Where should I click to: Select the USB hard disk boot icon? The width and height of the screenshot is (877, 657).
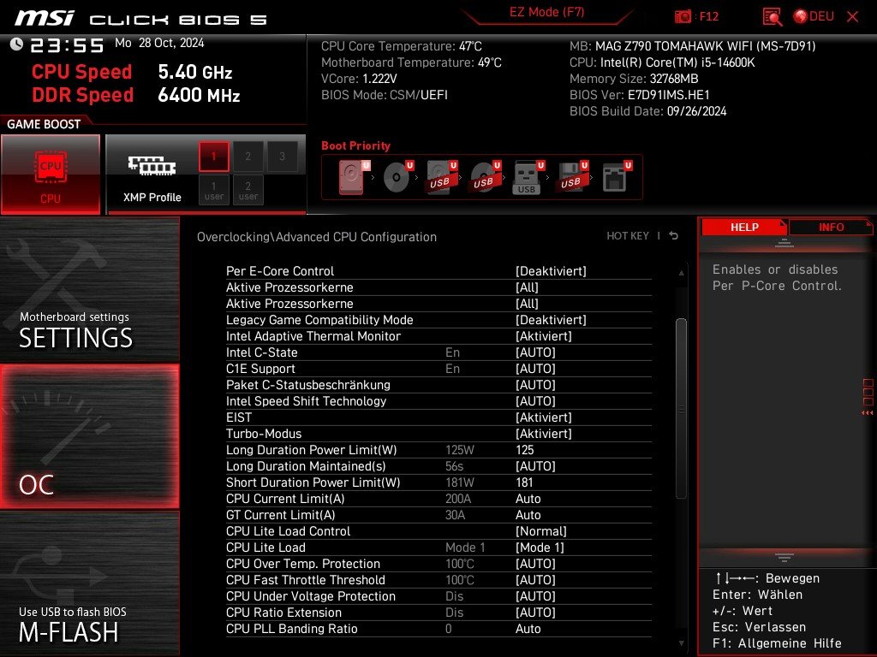click(441, 177)
